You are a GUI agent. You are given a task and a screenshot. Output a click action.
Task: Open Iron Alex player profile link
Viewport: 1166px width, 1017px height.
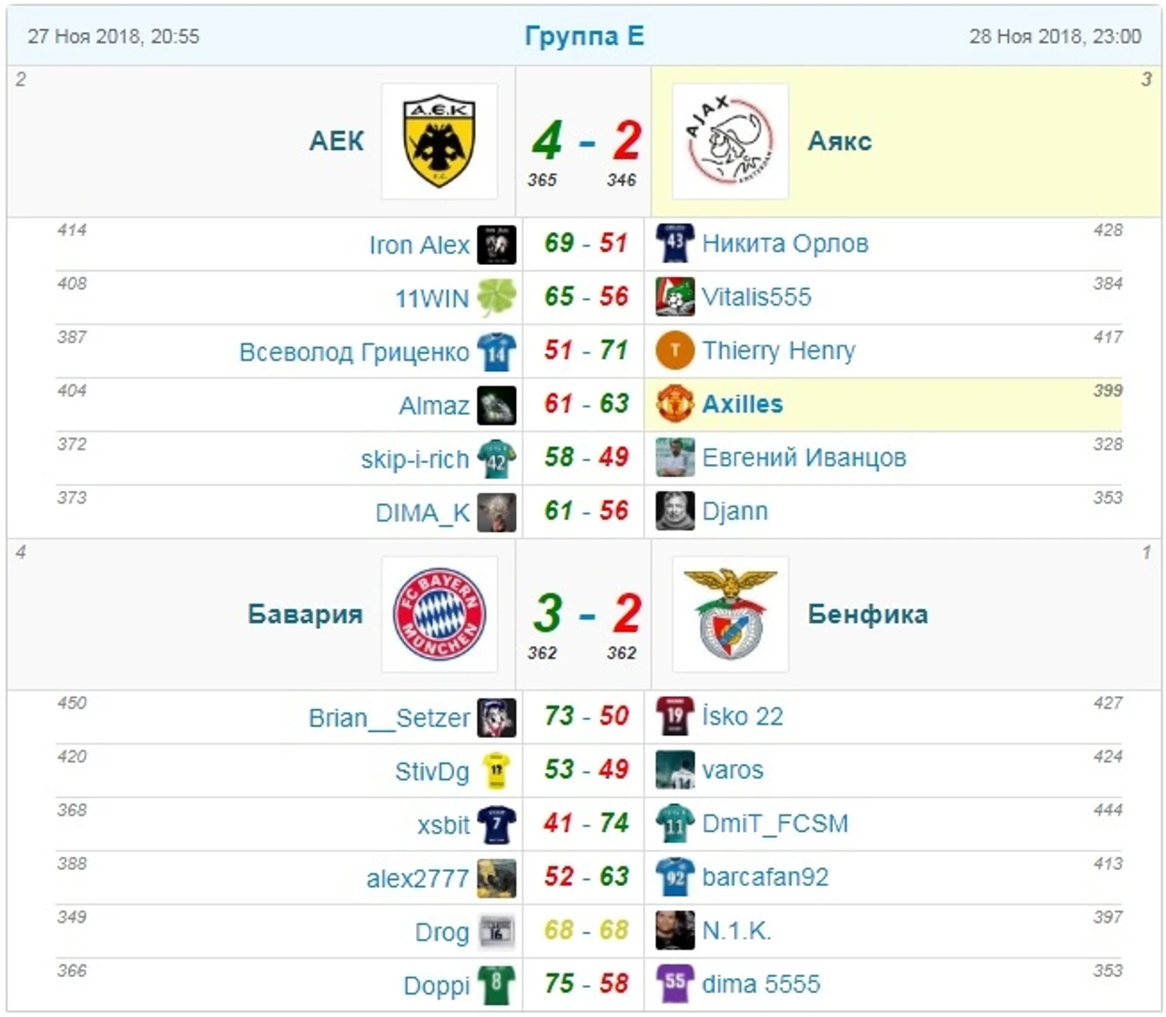418,245
